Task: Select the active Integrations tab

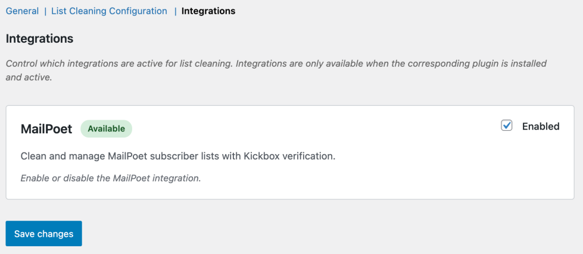Action: click(208, 11)
